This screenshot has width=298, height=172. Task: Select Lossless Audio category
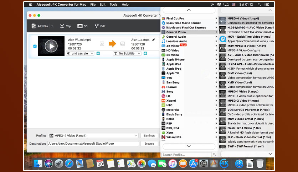189,41
